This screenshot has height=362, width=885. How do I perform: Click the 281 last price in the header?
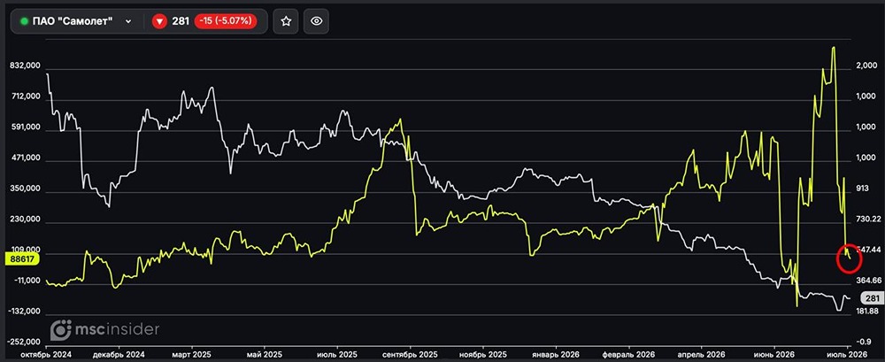pyautogui.click(x=181, y=21)
